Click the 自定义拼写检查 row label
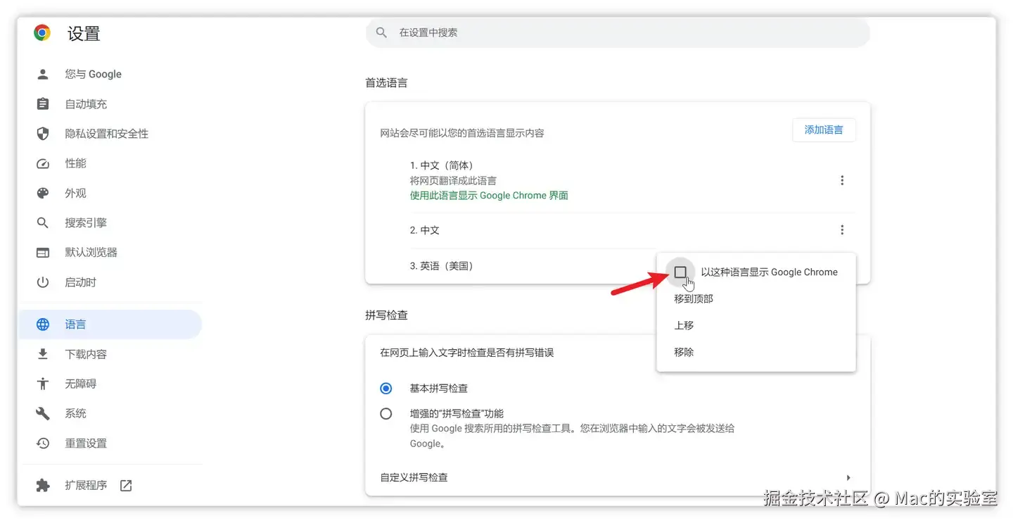 point(414,477)
